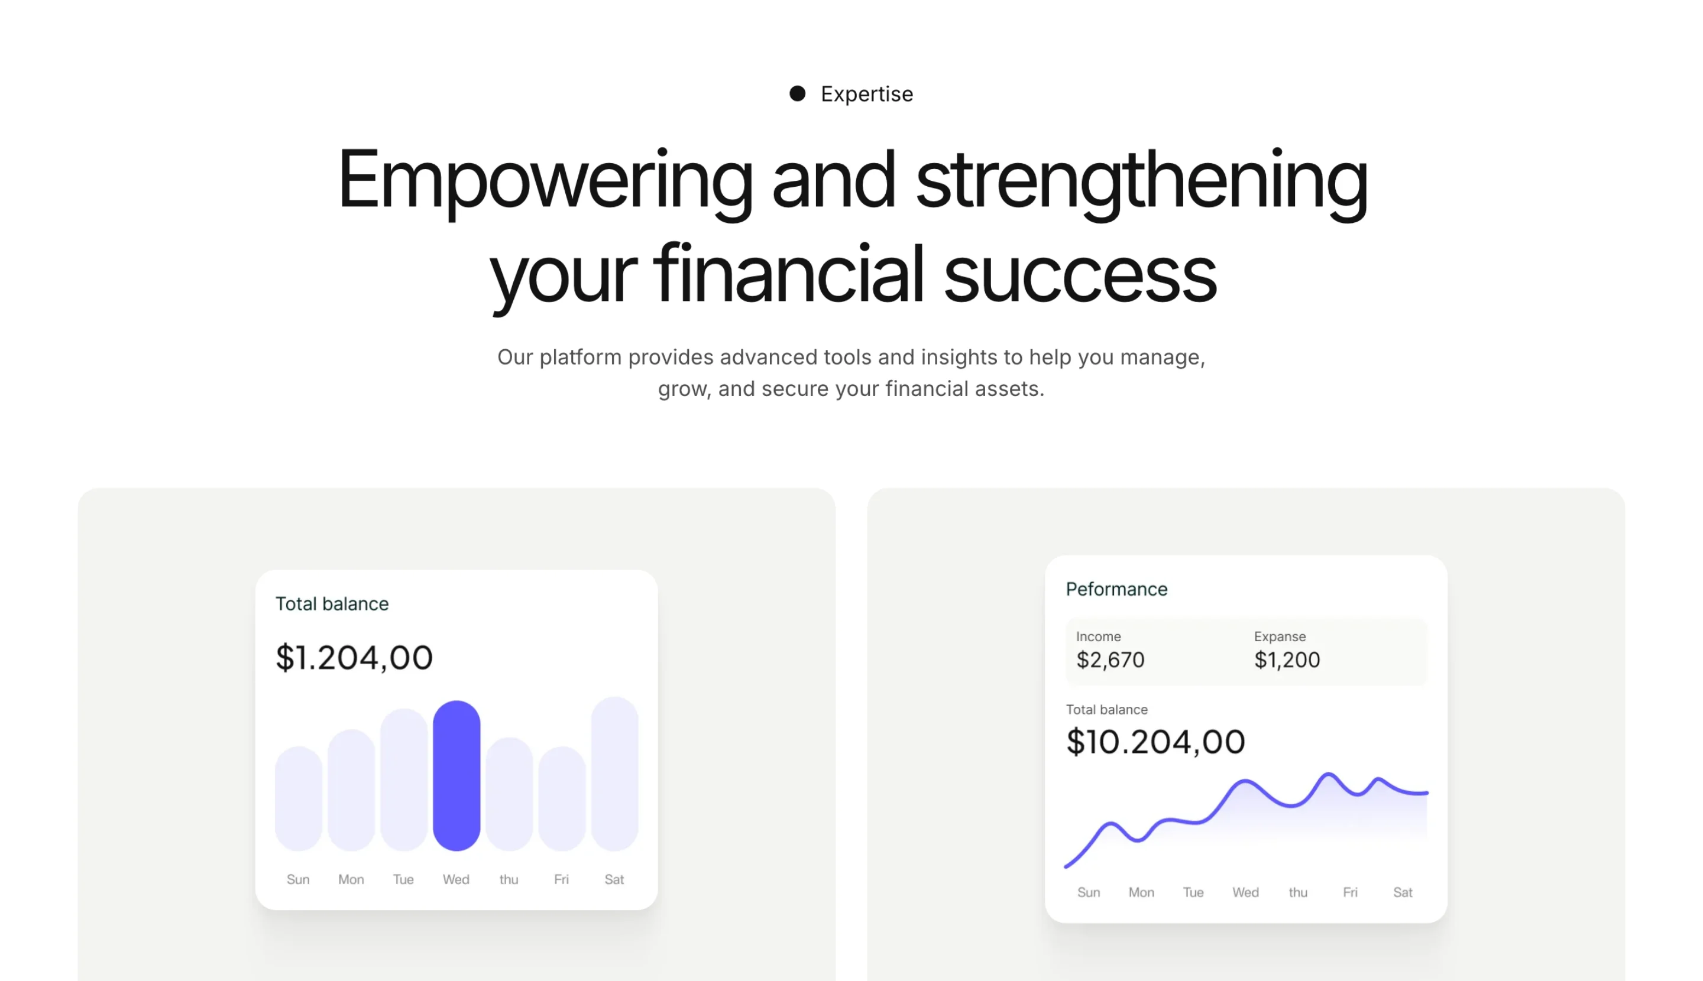Click the $1.204,00 balance amount
Screen dimensions: 1703x981
click(354, 658)
